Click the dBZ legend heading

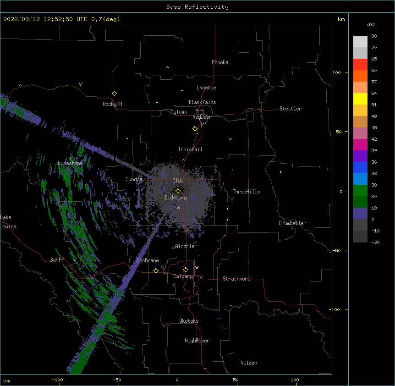pos(371,25)
